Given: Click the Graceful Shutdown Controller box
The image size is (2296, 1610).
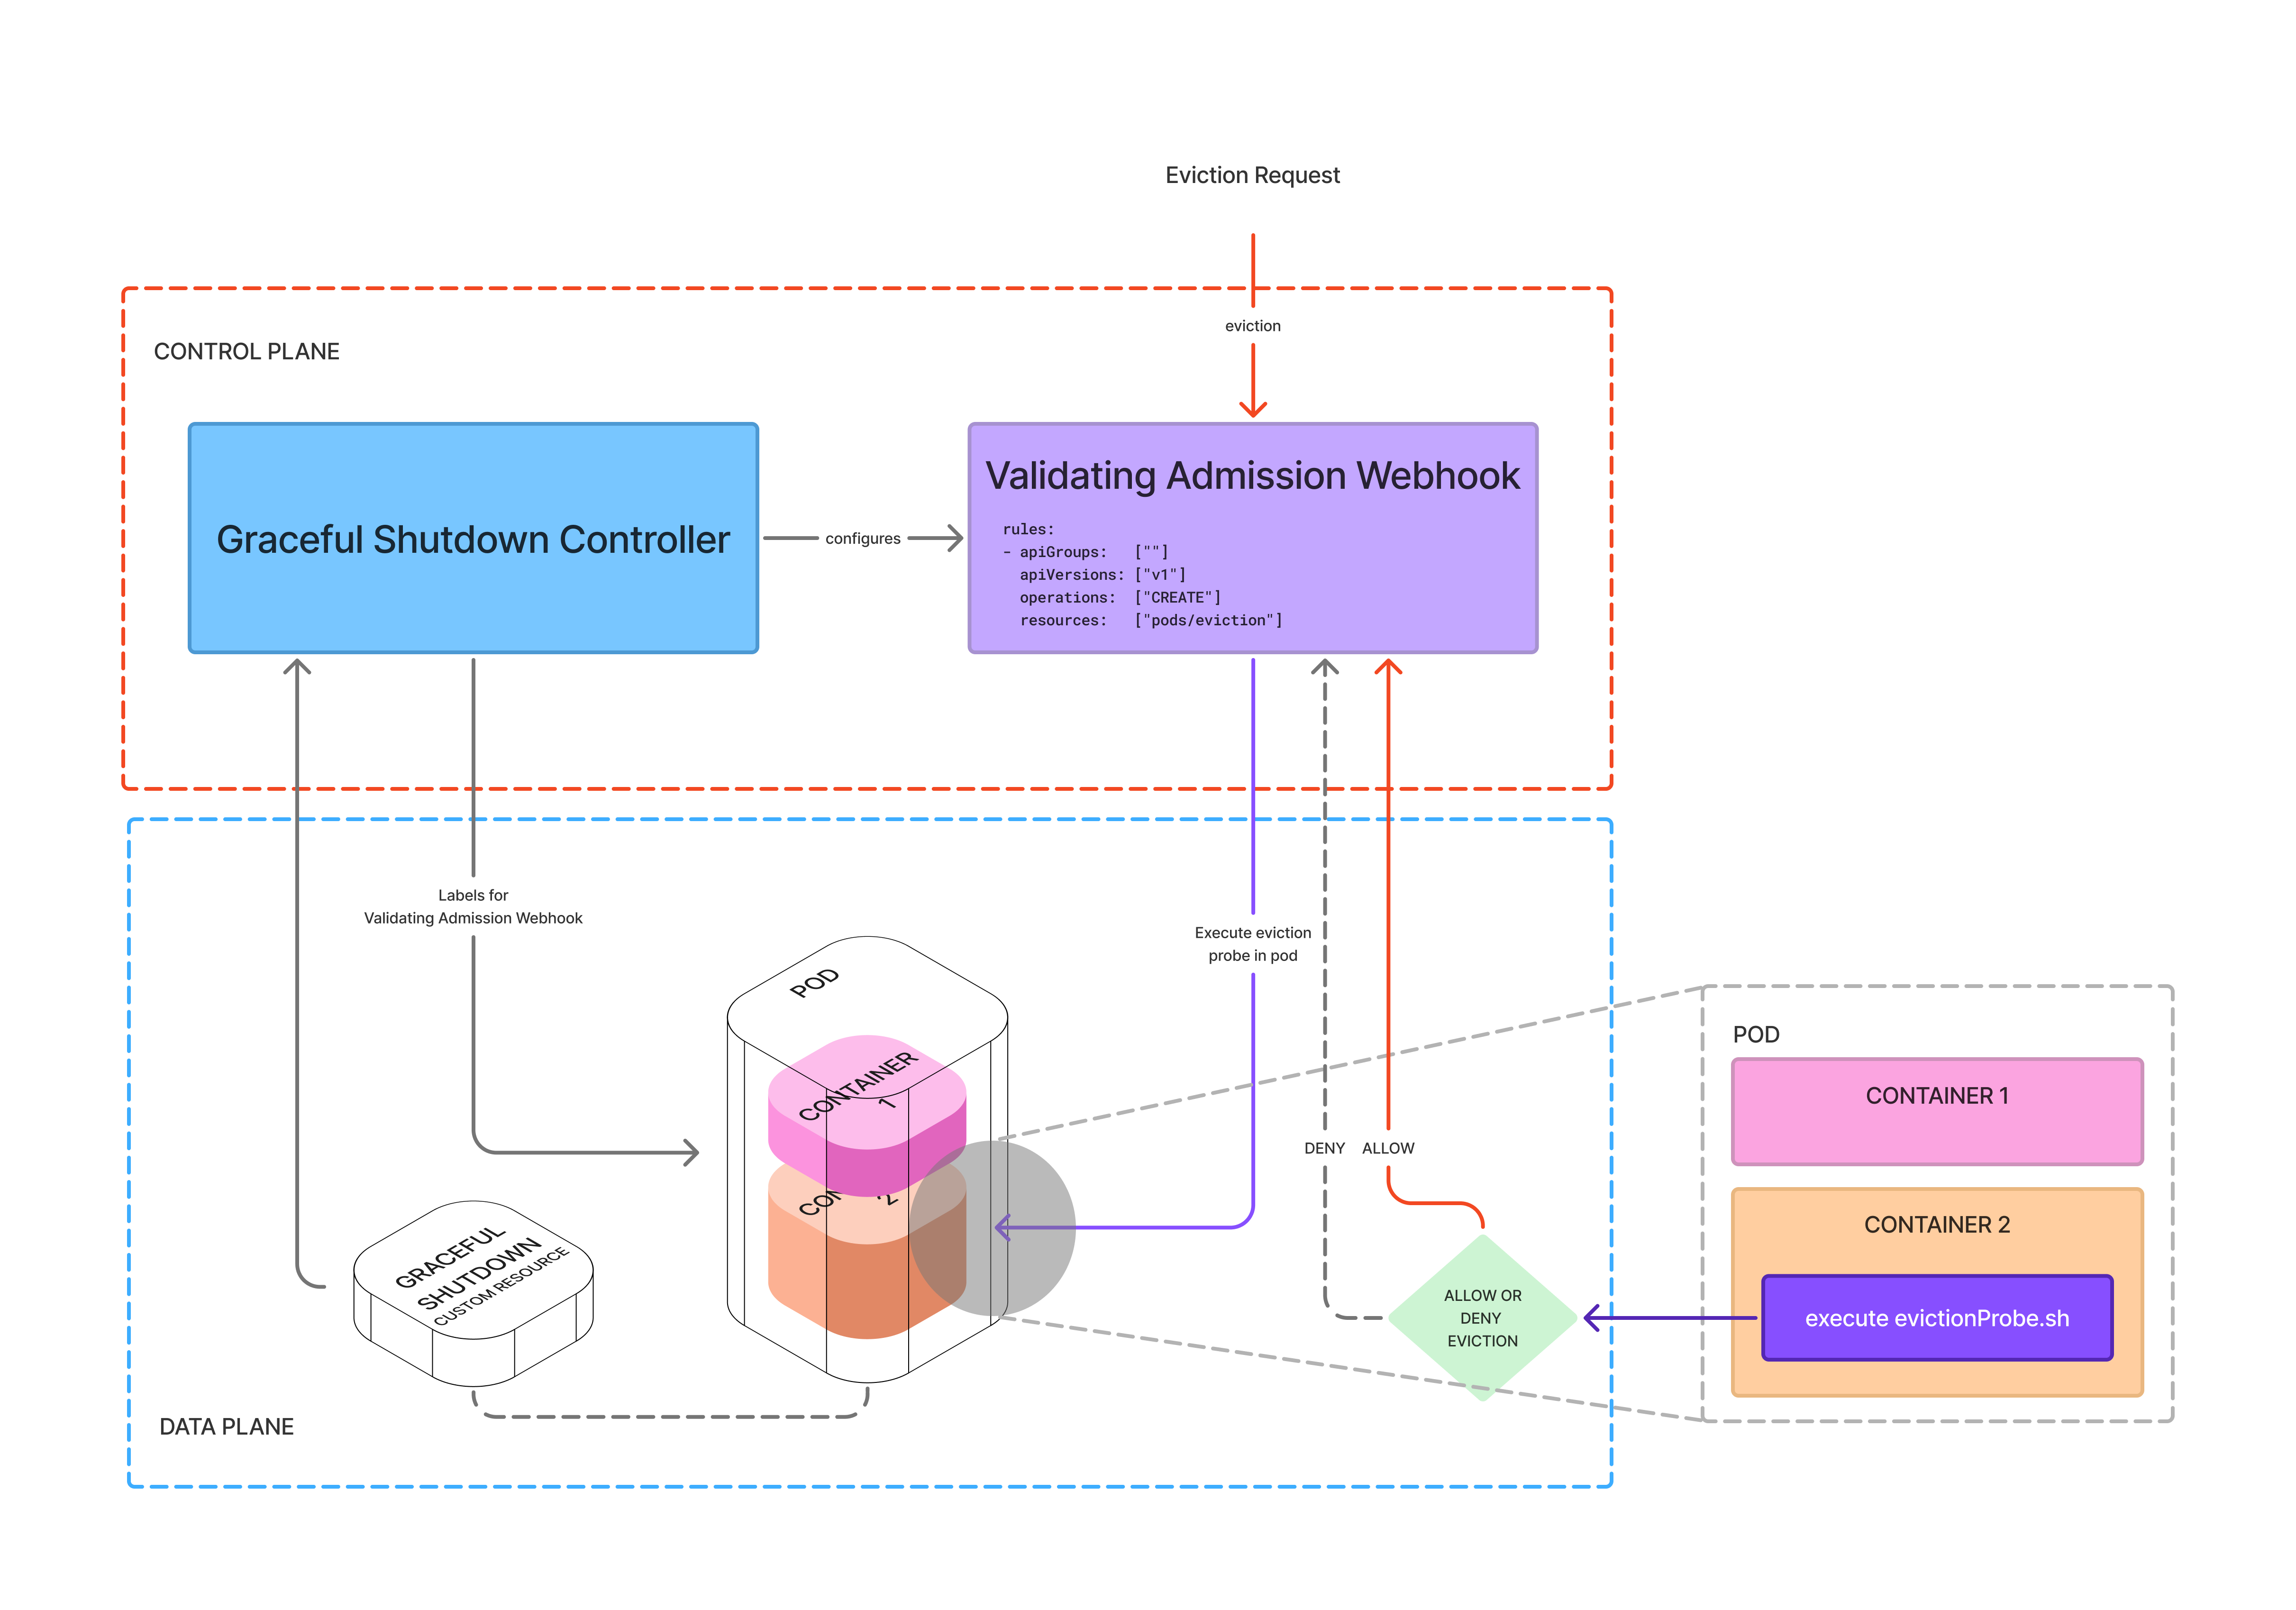Looking at the screenshot, I should [x=473, y=539].
